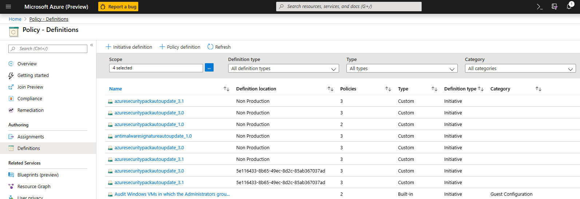This screenshot has height=199, width=580.
Task: Click the scope picker ellipsis button
Action: coord(209,68)
